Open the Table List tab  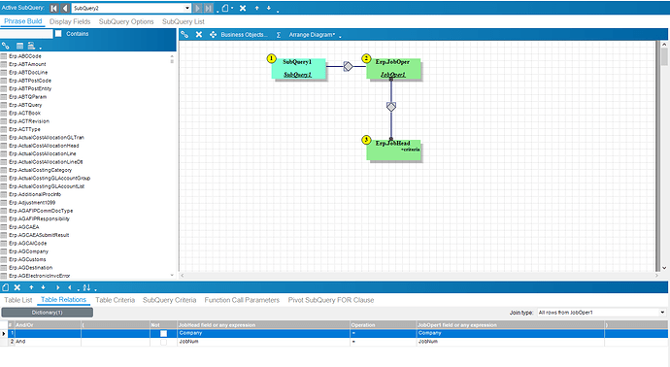pyautogui.click(x=17, y=300)
